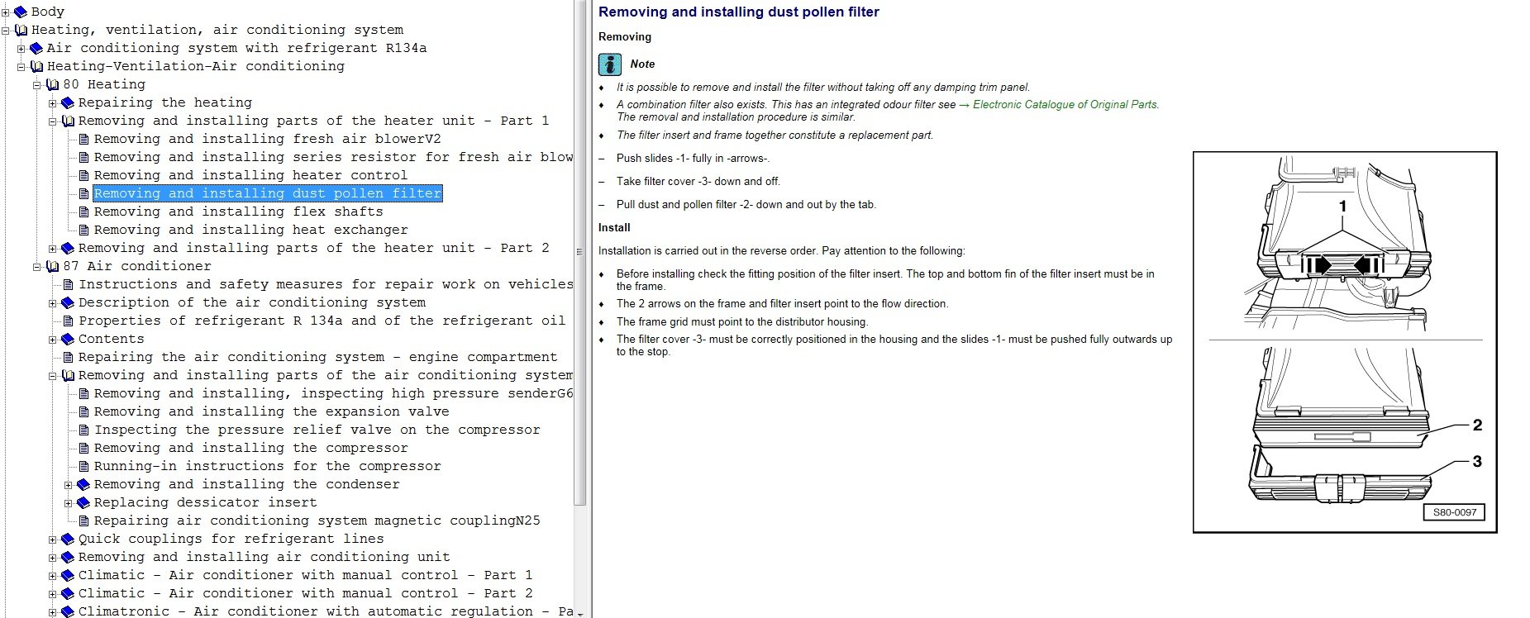Click document icon beside Running-in instructions entry
Image resolution: width=1530 pixels, height=618 pixels.
coord(83,467)
